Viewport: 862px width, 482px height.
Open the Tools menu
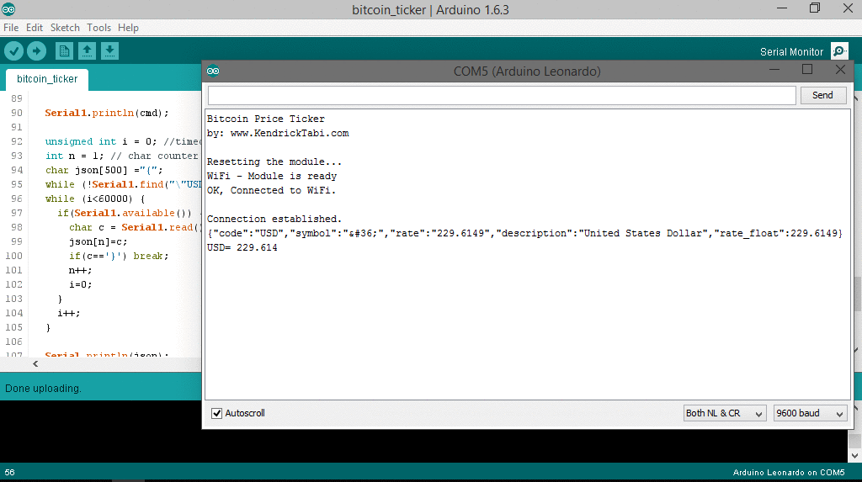click(x=99, y=28)
